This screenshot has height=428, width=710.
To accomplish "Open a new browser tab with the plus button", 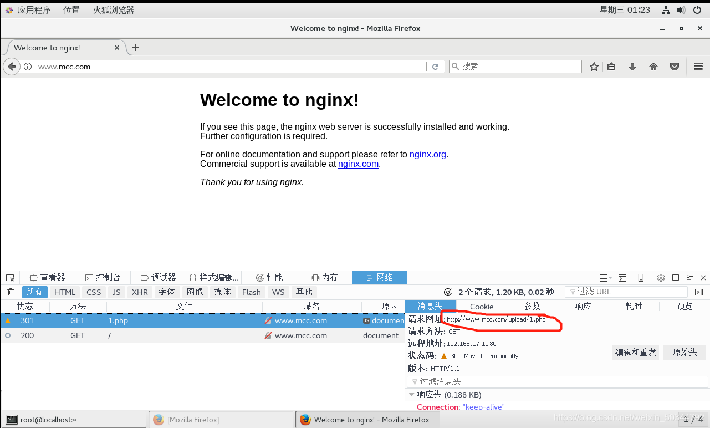I will tap(135, 48).
